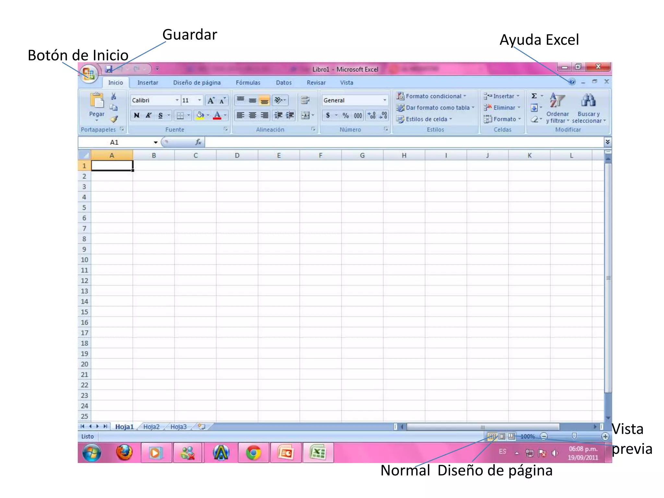Open the Calibri font name dropdown
664x498 pixels.
click(x=177, y=101)
